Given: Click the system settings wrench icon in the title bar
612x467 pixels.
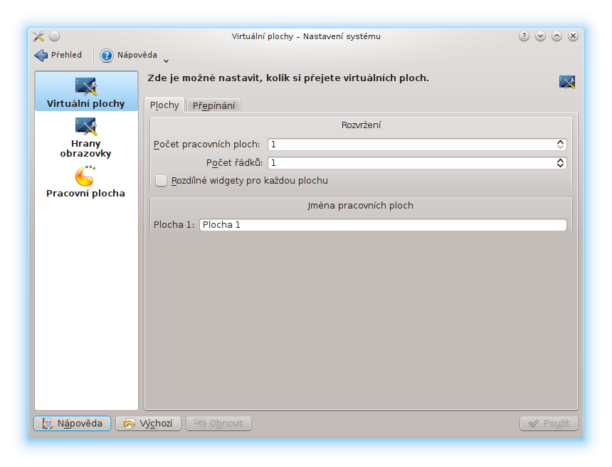Looking at the screenshot, I should (x=38, y=36).
